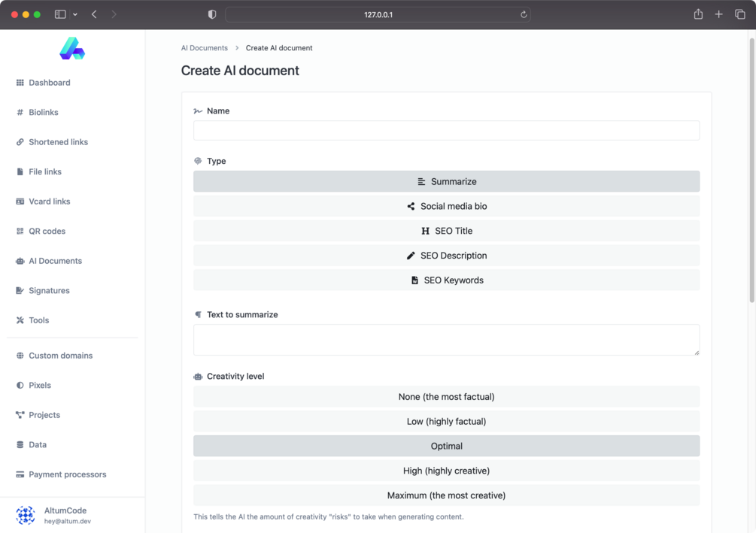Click the QR codes icon
This screenshot has height=533, width=756.
[20, 232]
